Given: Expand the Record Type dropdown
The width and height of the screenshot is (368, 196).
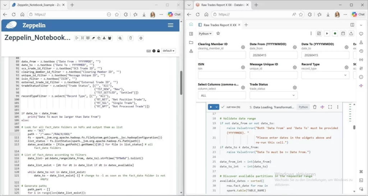Looking at the screenshot, I should click(x=325, y=75).
